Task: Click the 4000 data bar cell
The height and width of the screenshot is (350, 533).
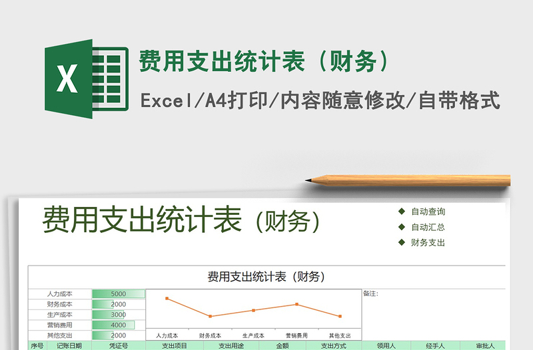Action: tap(119, 325)
